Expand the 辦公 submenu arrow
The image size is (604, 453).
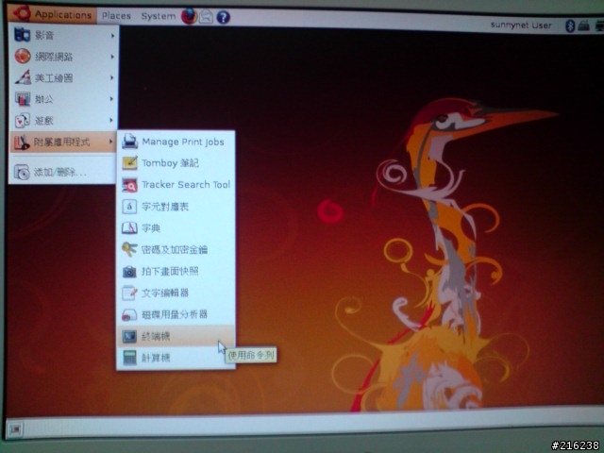click(111, 99)
